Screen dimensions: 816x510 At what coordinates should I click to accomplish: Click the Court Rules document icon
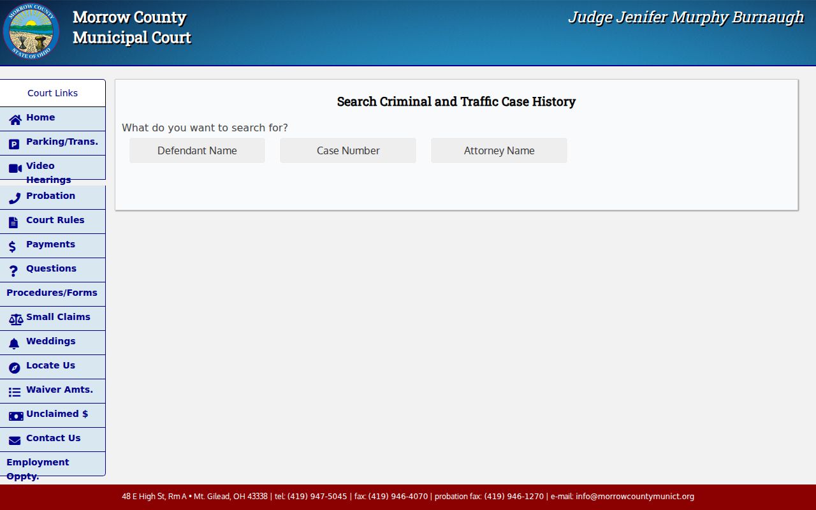13,222
